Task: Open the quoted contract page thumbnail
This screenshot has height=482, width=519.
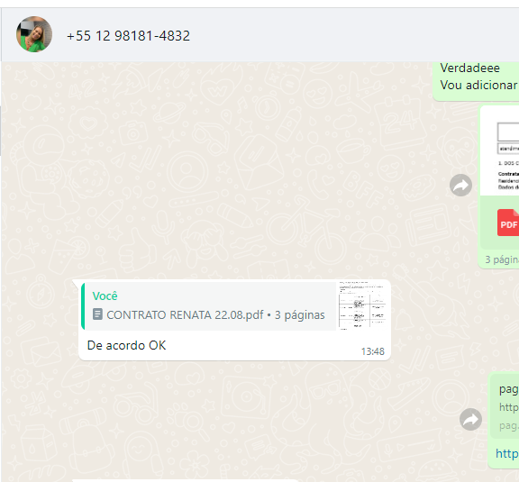Action: (362, 306)
